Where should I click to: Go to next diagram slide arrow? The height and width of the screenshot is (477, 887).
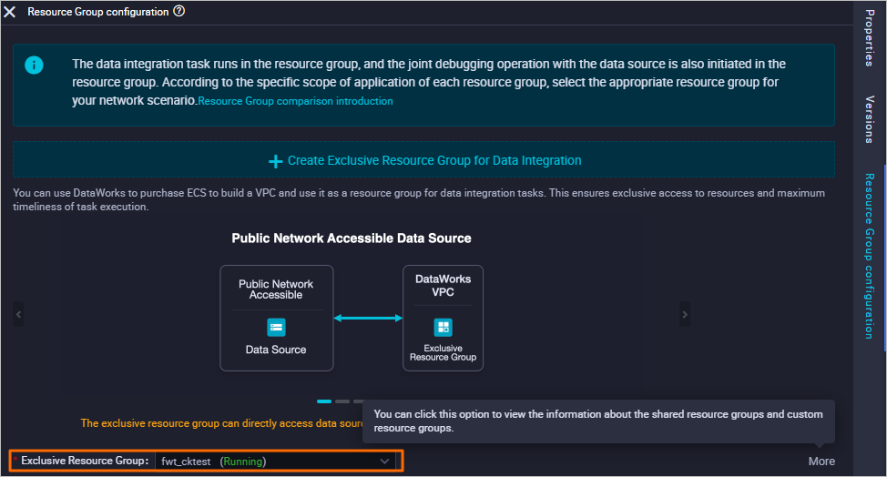pyautogui.click(x=685, y=314)
